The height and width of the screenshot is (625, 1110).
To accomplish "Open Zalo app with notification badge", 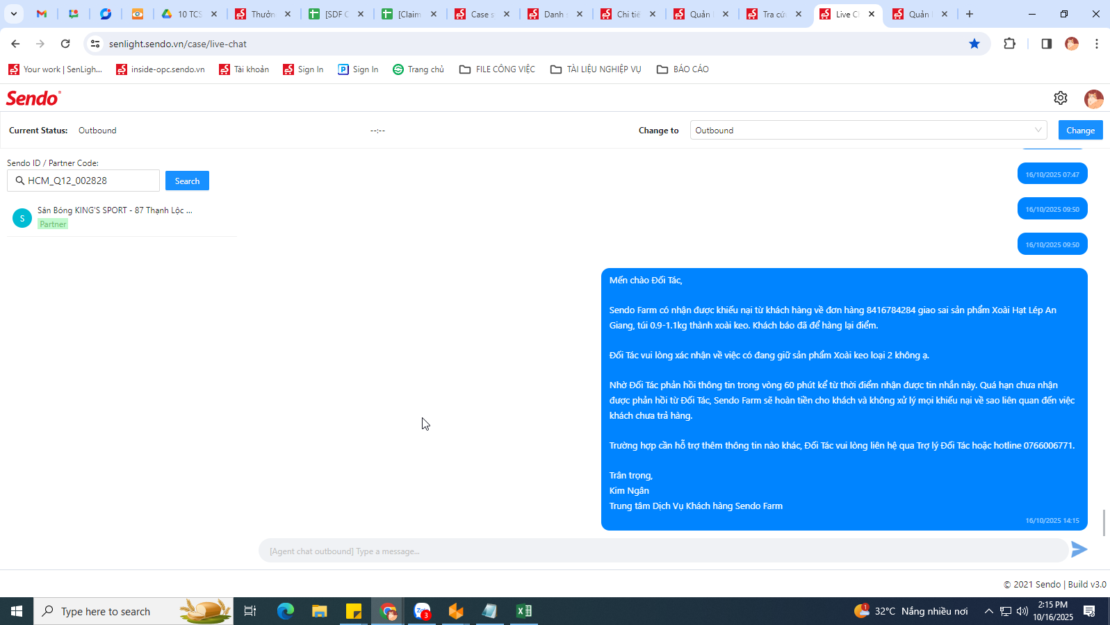I will pyautogui.click(x=422, y=611).
